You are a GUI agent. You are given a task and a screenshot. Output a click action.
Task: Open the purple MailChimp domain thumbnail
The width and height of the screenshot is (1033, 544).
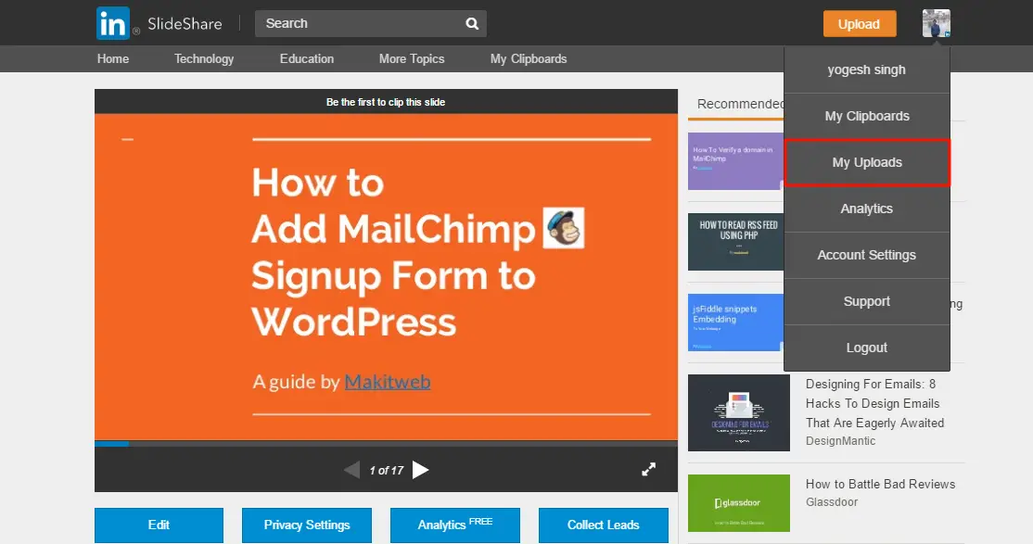pos(736,161)
